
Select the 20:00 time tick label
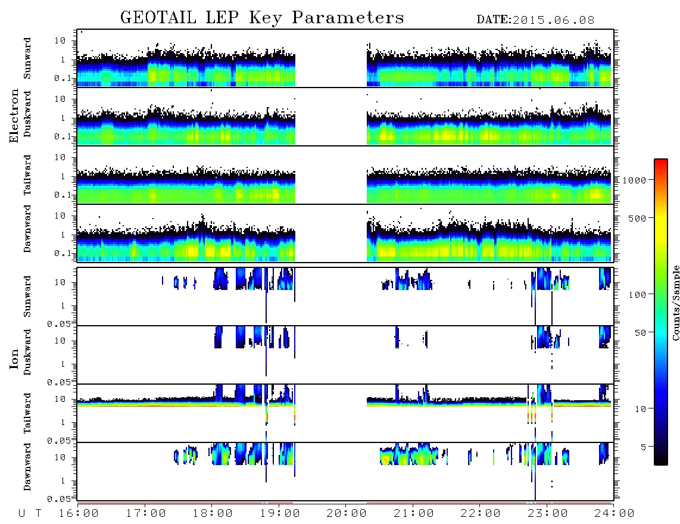(x=347, y=514)
